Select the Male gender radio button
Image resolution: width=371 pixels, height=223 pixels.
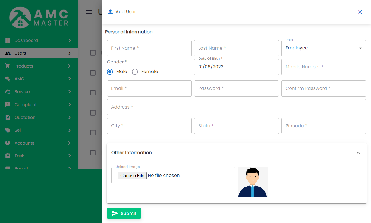(110, 72)
